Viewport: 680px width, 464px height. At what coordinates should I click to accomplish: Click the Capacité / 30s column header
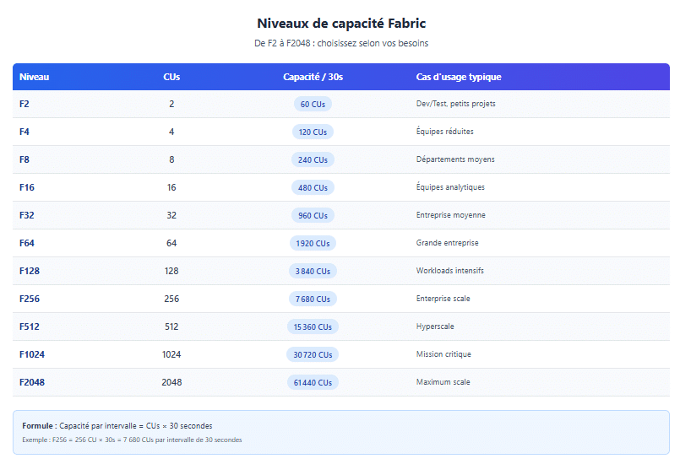313,77
